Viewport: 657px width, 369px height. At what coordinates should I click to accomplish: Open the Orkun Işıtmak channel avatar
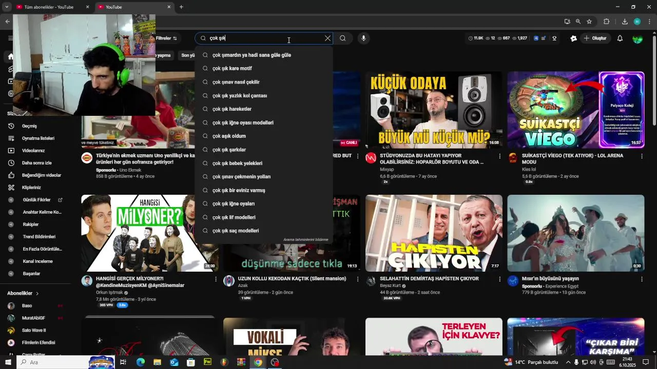point(87,281)
